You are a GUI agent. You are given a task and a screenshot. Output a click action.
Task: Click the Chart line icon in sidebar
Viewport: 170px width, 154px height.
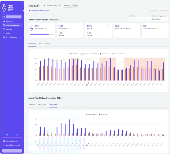click(x=4, y=33)
